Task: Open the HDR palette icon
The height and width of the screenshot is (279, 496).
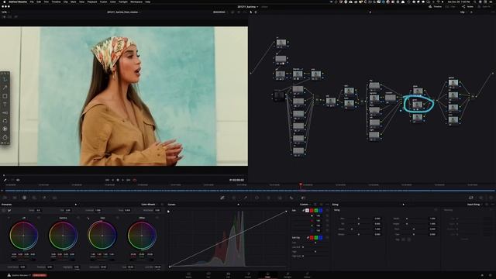Action: [x=34, y=198]
